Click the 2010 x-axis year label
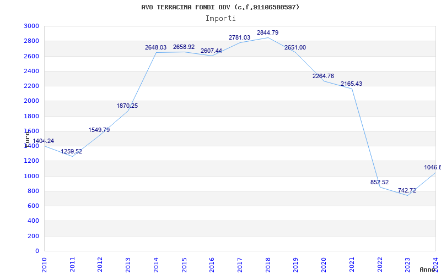This screenshot has height=275, width=441. (x=44, y=265)
